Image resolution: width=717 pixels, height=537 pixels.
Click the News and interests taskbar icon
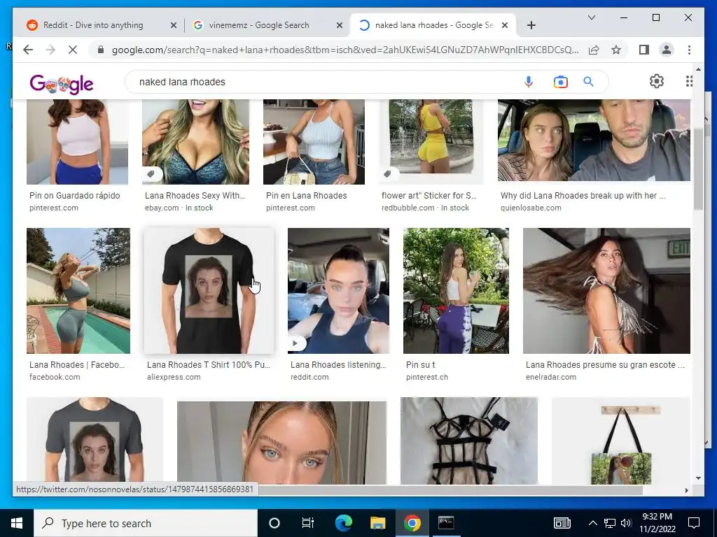[x=562, y=523]
